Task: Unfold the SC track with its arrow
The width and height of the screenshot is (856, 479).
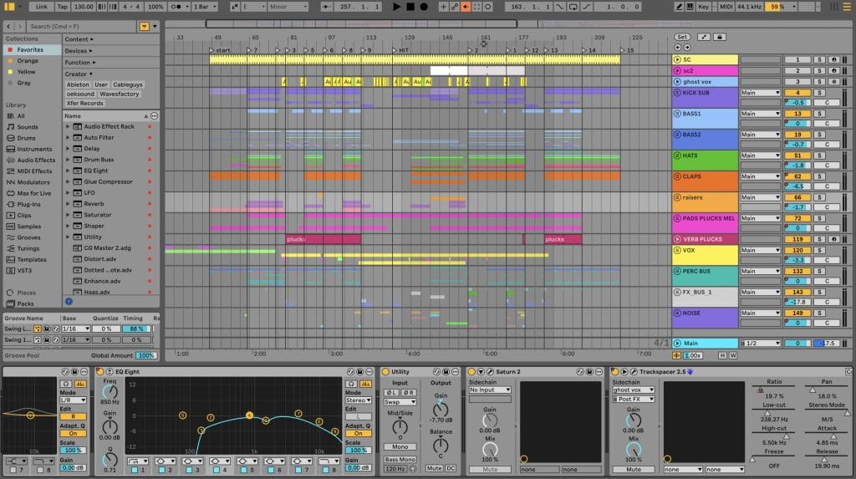Action: (x=677, y=60)
